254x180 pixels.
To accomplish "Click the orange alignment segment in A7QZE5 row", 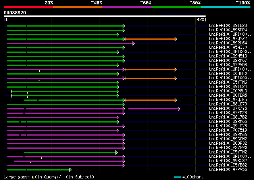I will [x=150, y=100].
